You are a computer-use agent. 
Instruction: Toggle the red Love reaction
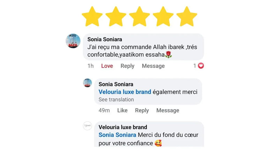[x=107, y=66]
